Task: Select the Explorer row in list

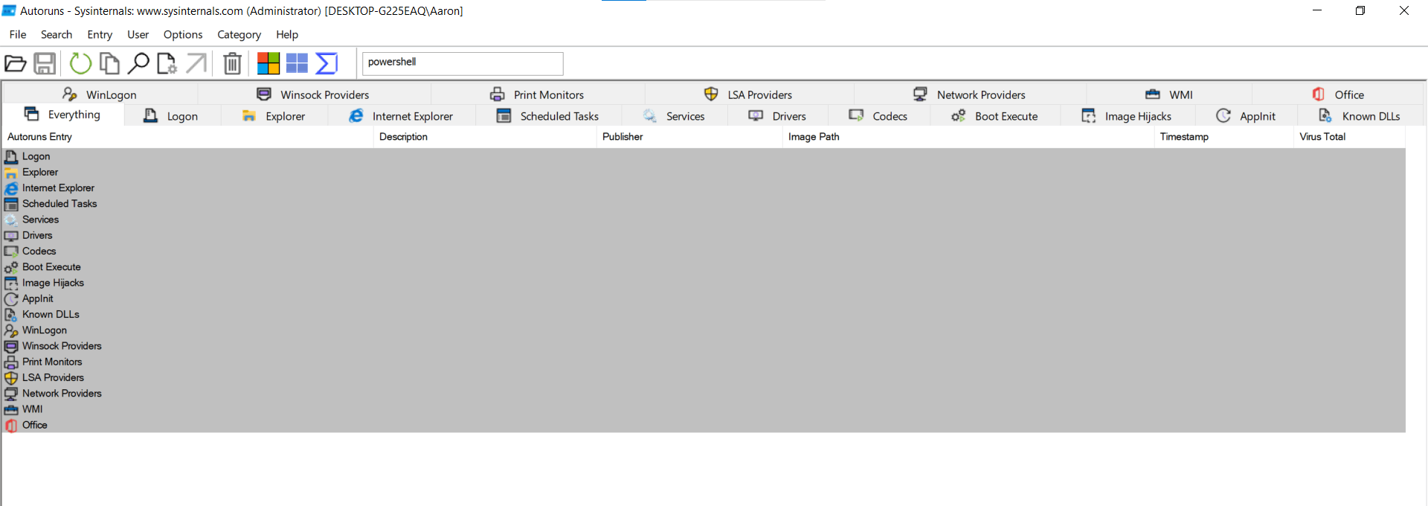Action: point(704,172)
